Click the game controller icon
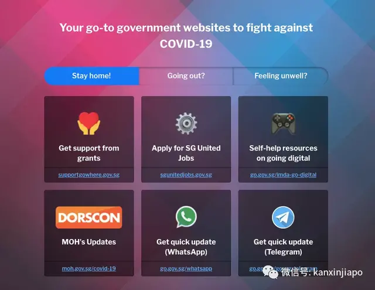Image resolution: width=375 pixels, height=290 pixels. (283, 124)
